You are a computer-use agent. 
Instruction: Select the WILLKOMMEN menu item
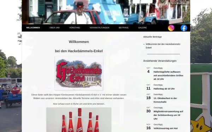(x=33, y=27)
